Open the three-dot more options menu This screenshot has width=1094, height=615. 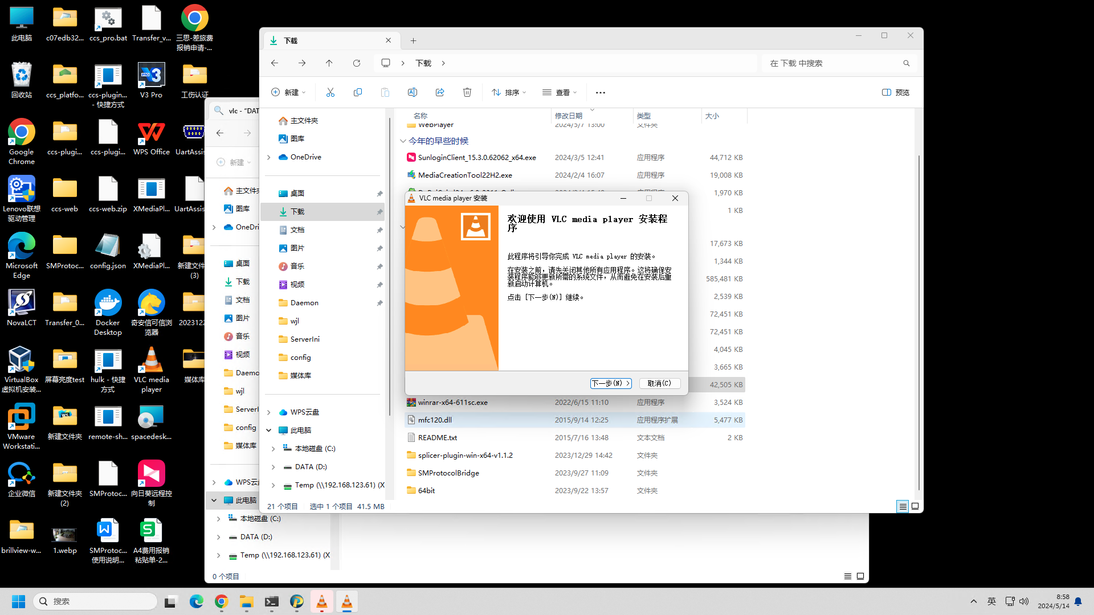point(601,92)
